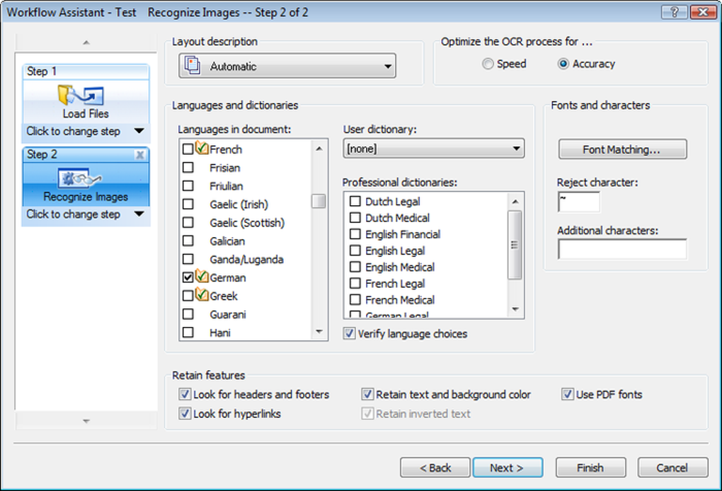Click the Load Files step icon
The height and width of the screenshot is (491, 722).
[85, 96]
